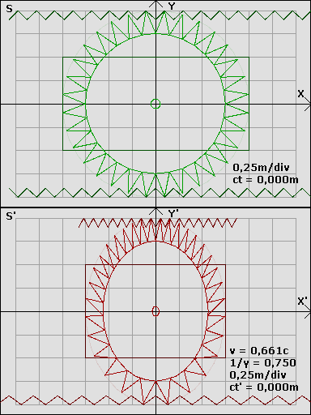Viewport: 311px width, 415px height.
Task: Click the ct' = 0,000m time readout
Action: pyautogui.click(x=264, y=387)
